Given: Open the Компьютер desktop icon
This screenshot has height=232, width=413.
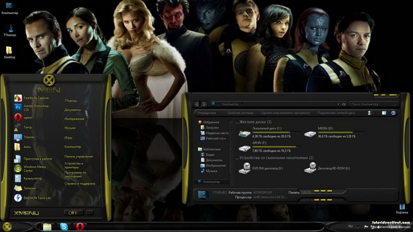Looking at the screenshot, I should click(10, 8).
